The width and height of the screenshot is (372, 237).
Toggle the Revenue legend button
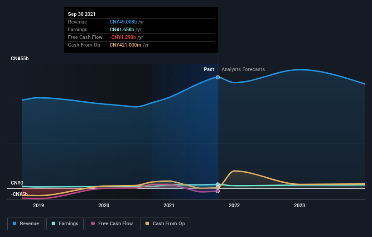(x=26, y=224)
